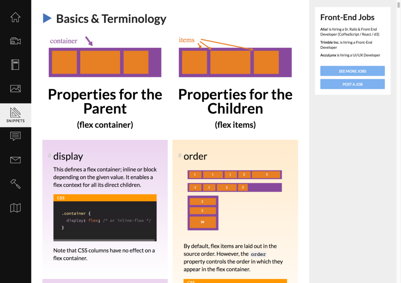401x283 pixels.
Task: Click the flex container diagram image
Action: point(104,62)
